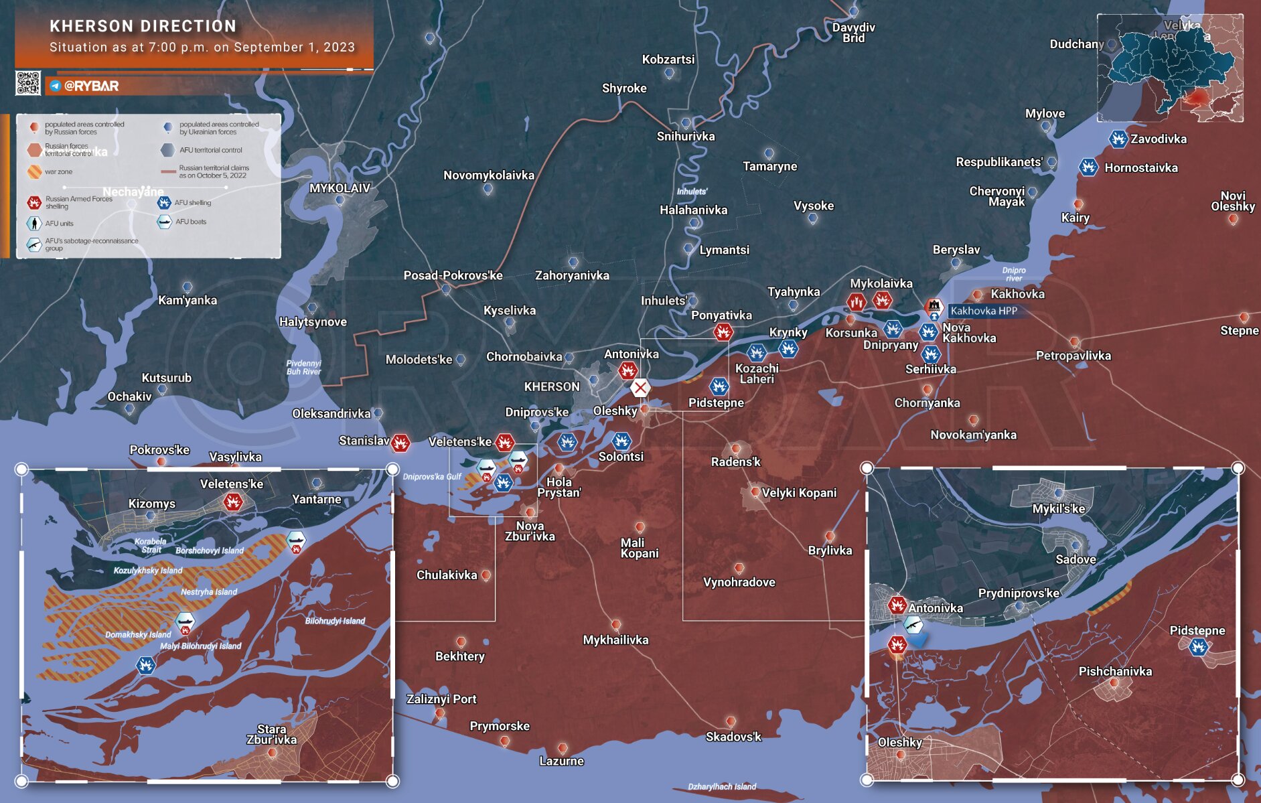Click legend icon for Russian Armed Forces shelling
This screenshot has height=803, width=1261.
(34, 202)
